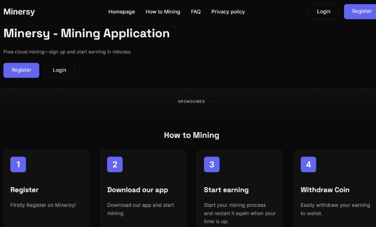The width and height of the screenshot is (376, 227).
Task: Click the 'Start earning' card title
Action: (x=226, y=190)
